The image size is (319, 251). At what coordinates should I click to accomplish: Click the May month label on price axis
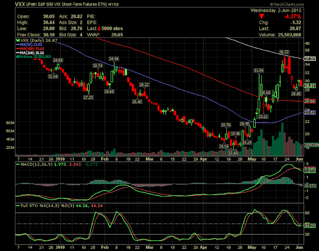[x=252, y=159]
